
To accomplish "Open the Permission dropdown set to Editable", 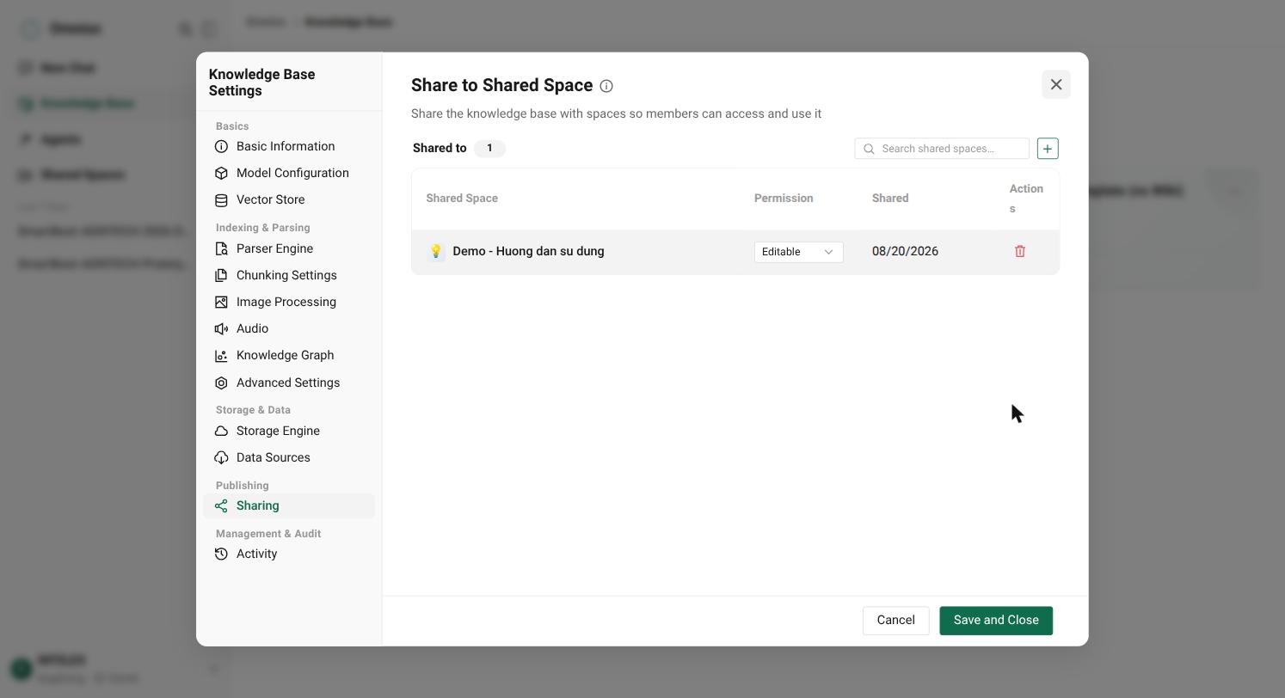I will point(798,252).
